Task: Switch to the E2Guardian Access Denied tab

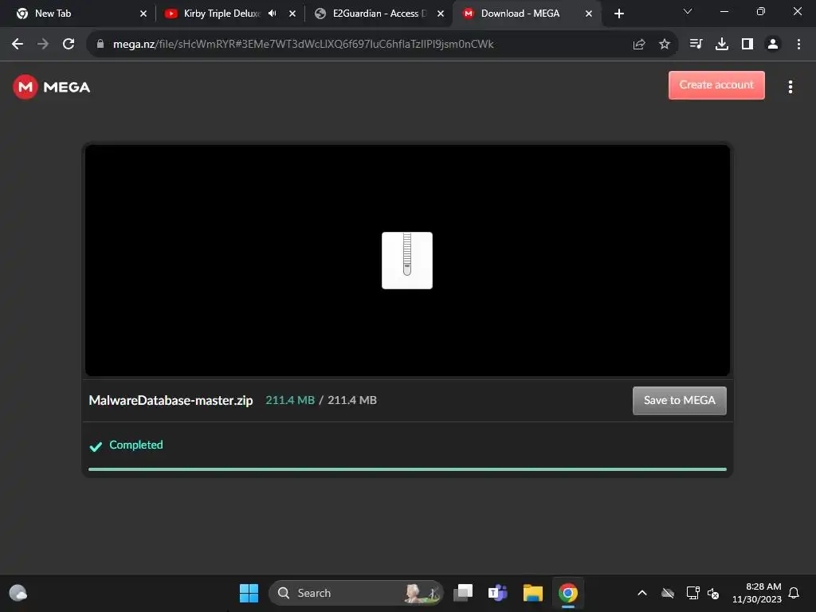Action: [379, 14]
